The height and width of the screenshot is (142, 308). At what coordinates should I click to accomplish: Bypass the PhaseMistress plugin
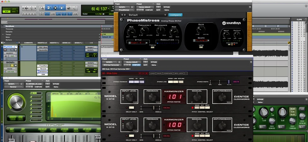click(167, 7)
